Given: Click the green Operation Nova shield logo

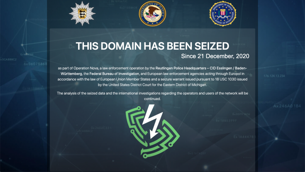Looking at the screenshot, I should [x=152, y=131].
